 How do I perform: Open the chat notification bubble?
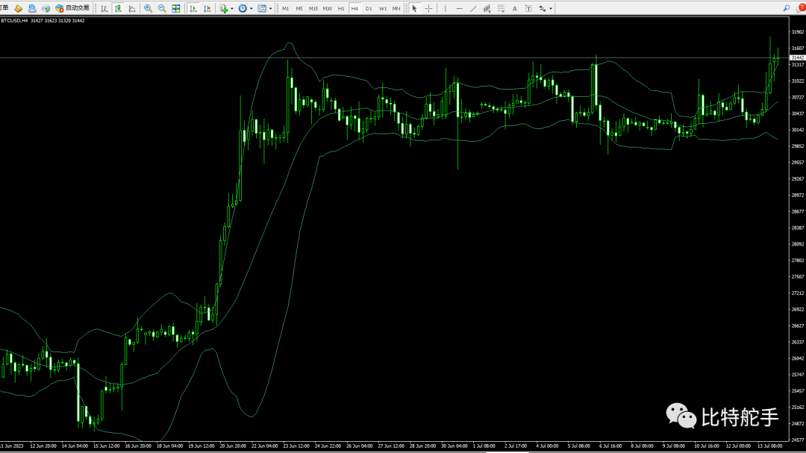(x=801, y=8)
